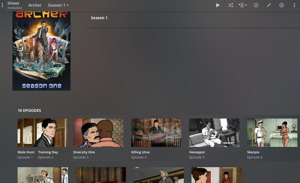Screen dimensions: 300x183
Task: Open the Diversity Hire thumbnail
Action: coord(98,133)
